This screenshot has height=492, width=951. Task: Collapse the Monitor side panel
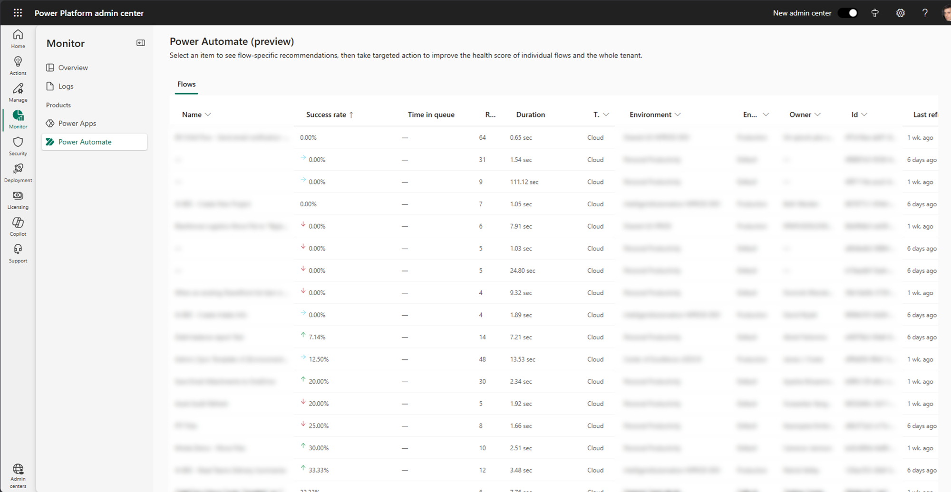[141, 43]
